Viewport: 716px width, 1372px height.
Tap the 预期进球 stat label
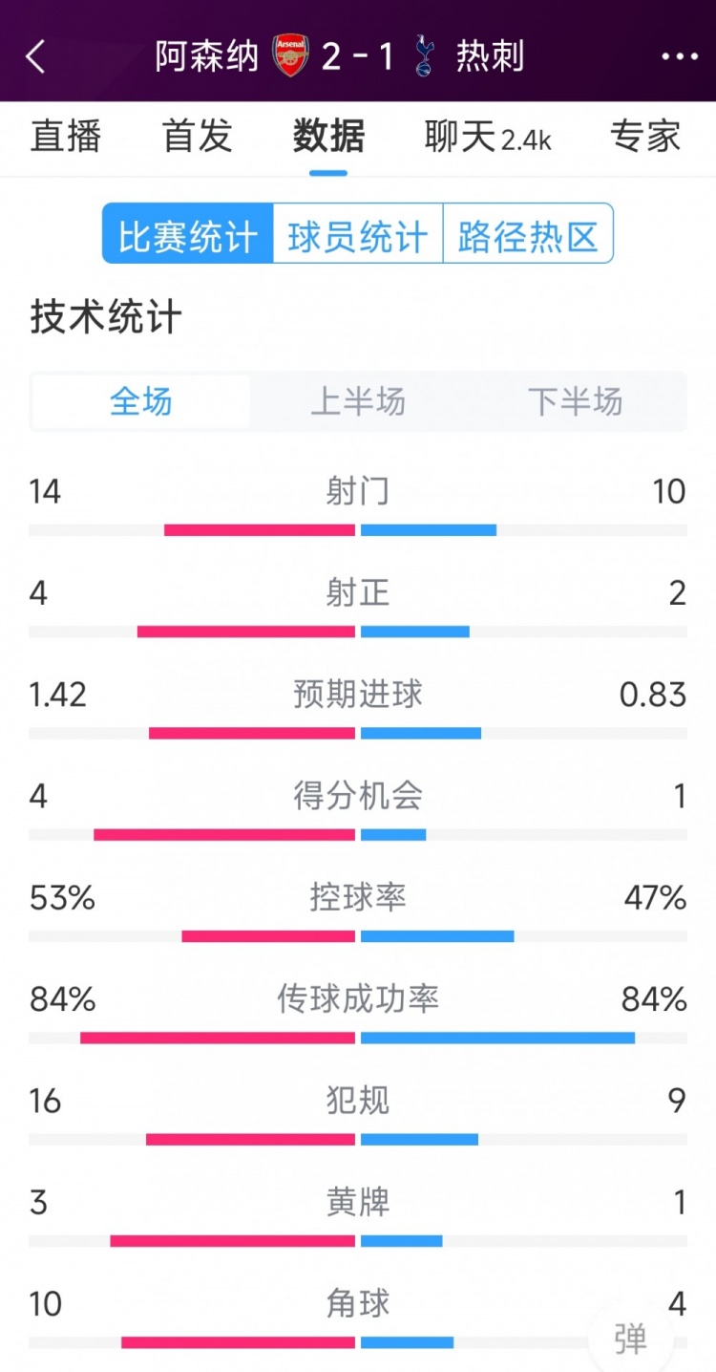pyautogui.click(x=358, y=695)
